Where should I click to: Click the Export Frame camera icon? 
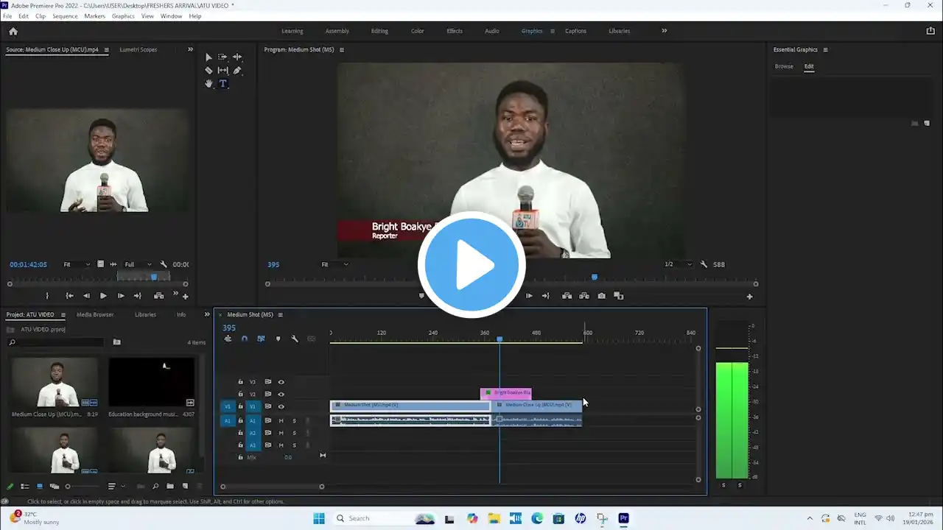[602, 296]
